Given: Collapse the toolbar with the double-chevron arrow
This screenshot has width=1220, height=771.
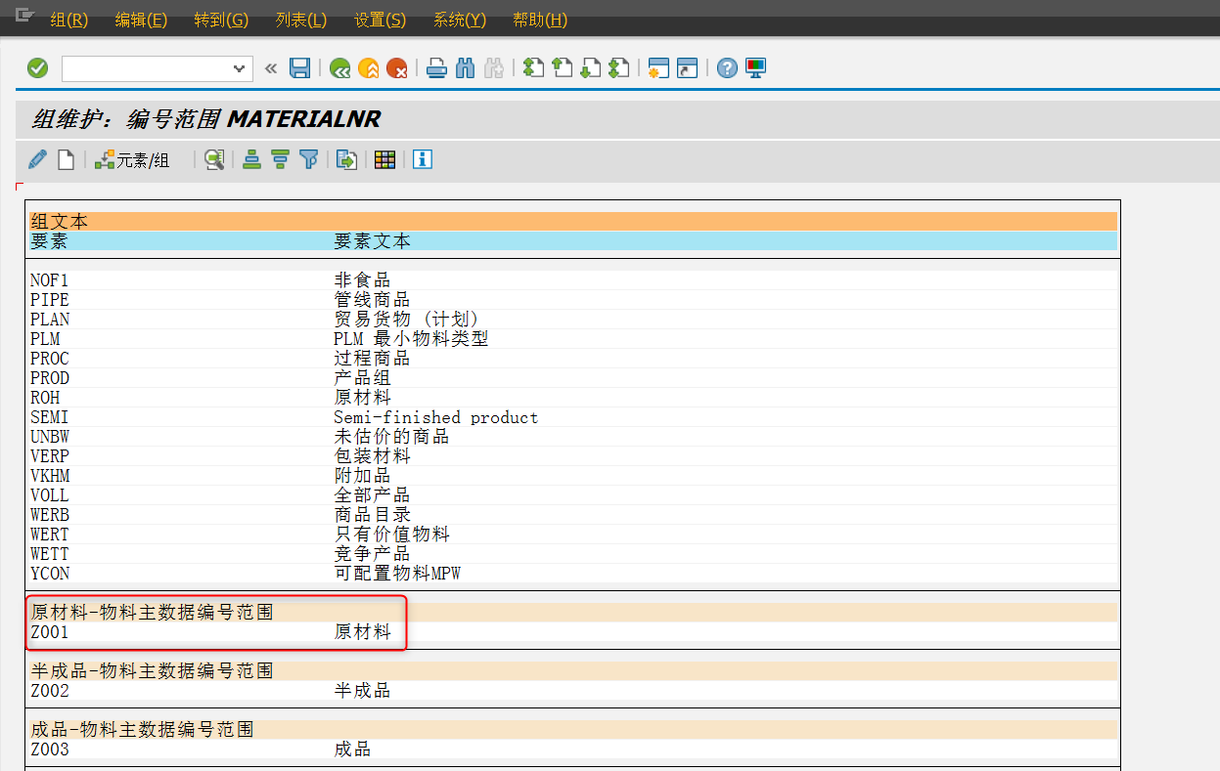Looking at the screenshot, I should click(271, 67).
